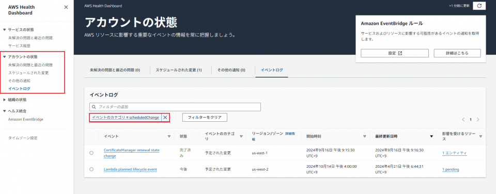Close the AWS Health Dashboard side panel

click(x=66, y=7)
